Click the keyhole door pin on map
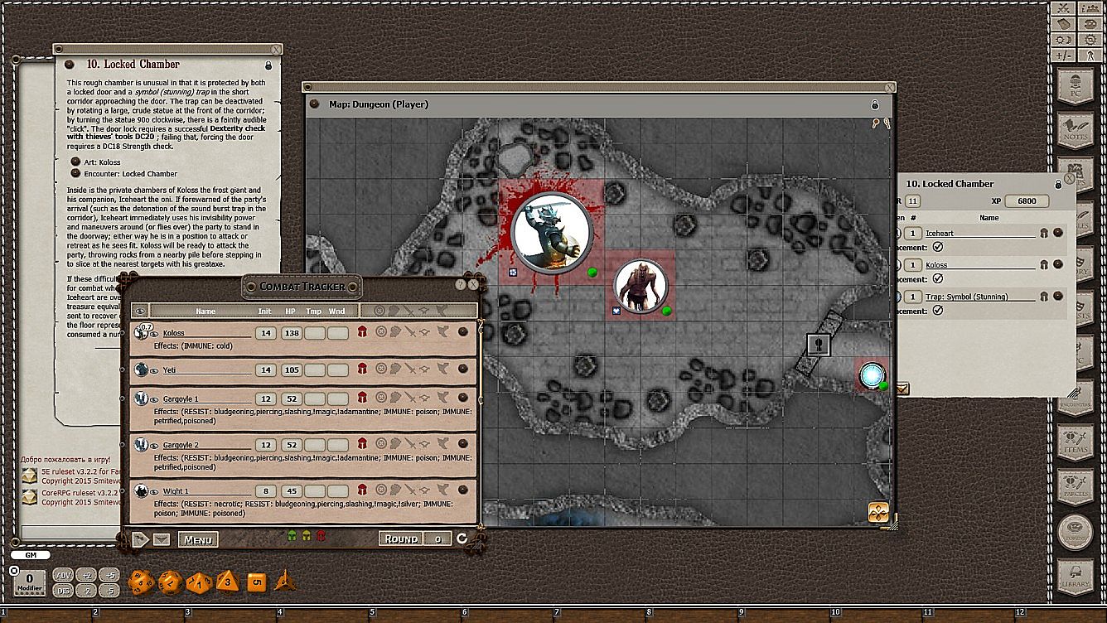 (x=819, y=345)
